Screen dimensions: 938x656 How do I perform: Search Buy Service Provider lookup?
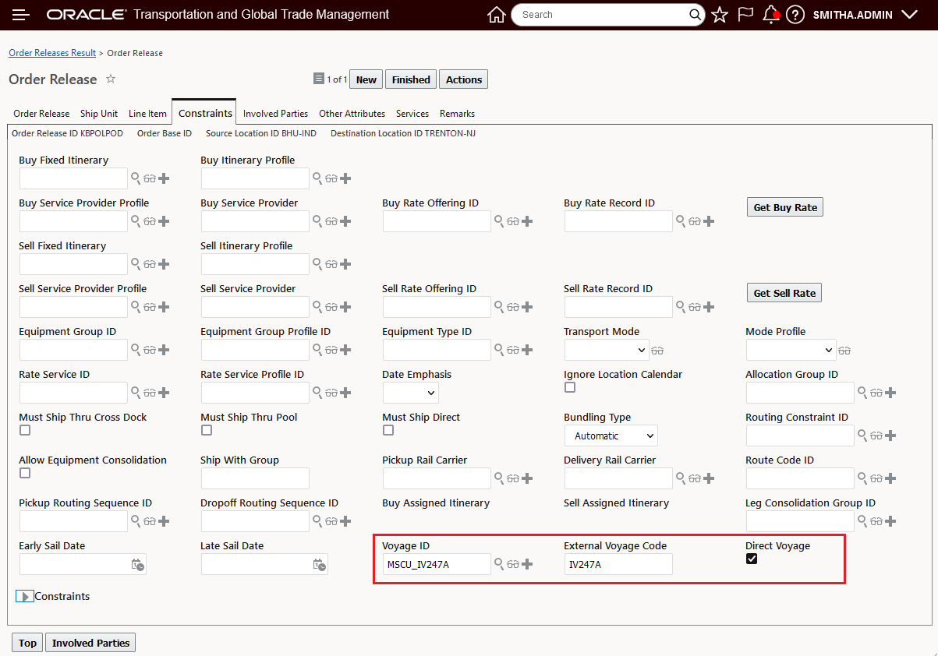coord(317,221)
